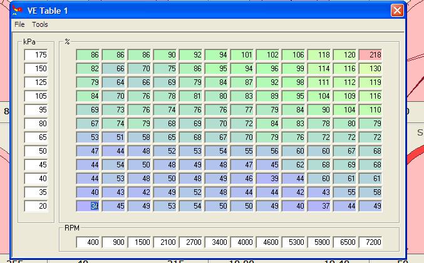Select the 125 kPa axis field
424x263 pixels.
pyautogui.click(x=36, y=82)
